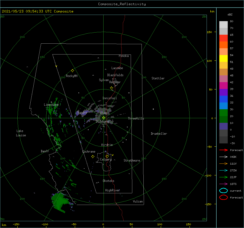
Task: Click the yellow V marker right of Calgary diamond
Action: click(113, 155)
